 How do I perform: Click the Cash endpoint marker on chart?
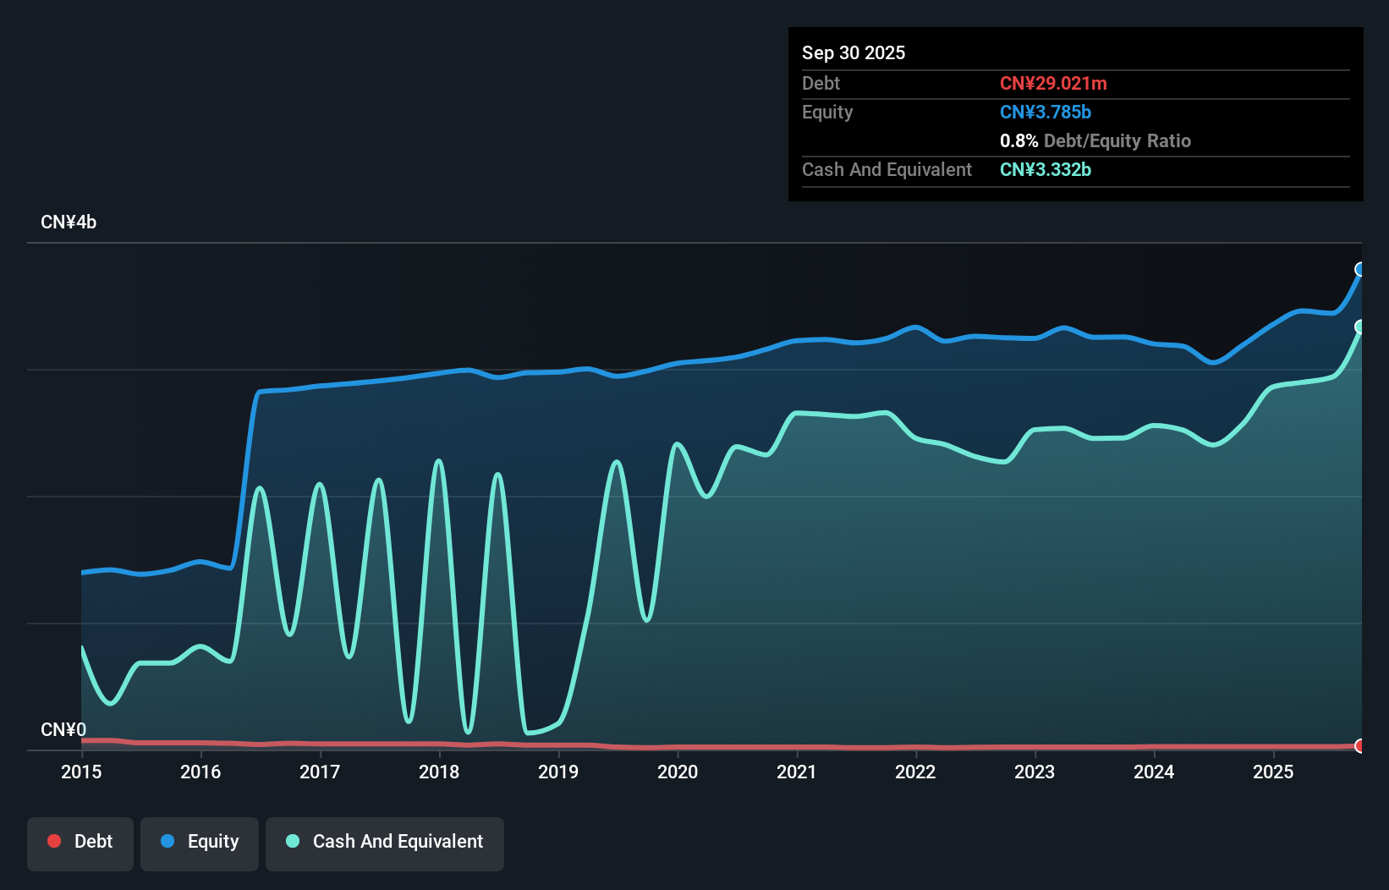point(1360,327)
